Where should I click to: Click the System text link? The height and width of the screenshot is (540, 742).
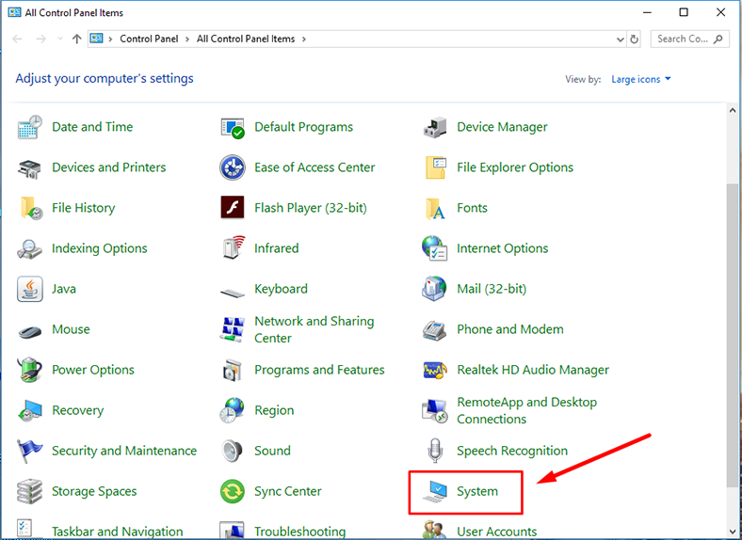point(477,491)
